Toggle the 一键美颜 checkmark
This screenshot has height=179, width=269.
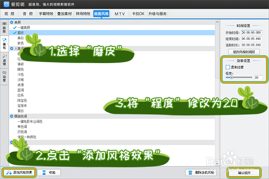coord(15,27)
